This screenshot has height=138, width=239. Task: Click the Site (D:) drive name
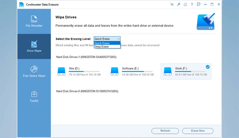tap(74, 68)
